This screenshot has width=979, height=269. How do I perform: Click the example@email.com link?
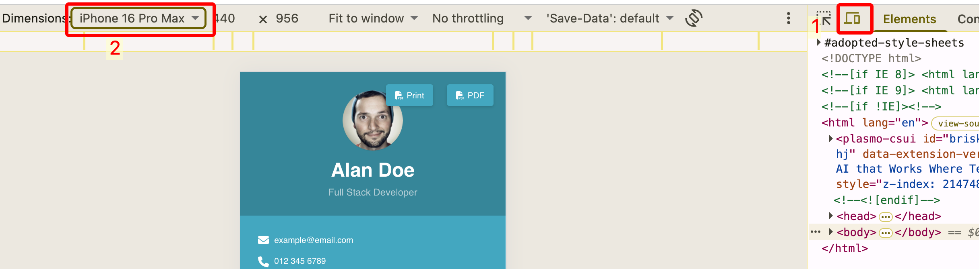[314, 240]
